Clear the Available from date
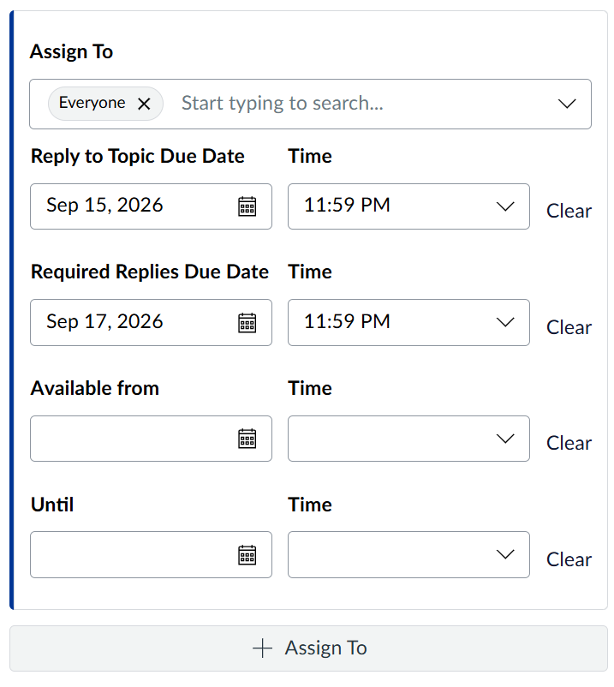The width and height of the screenshot is (614, 687). [569, 443]
